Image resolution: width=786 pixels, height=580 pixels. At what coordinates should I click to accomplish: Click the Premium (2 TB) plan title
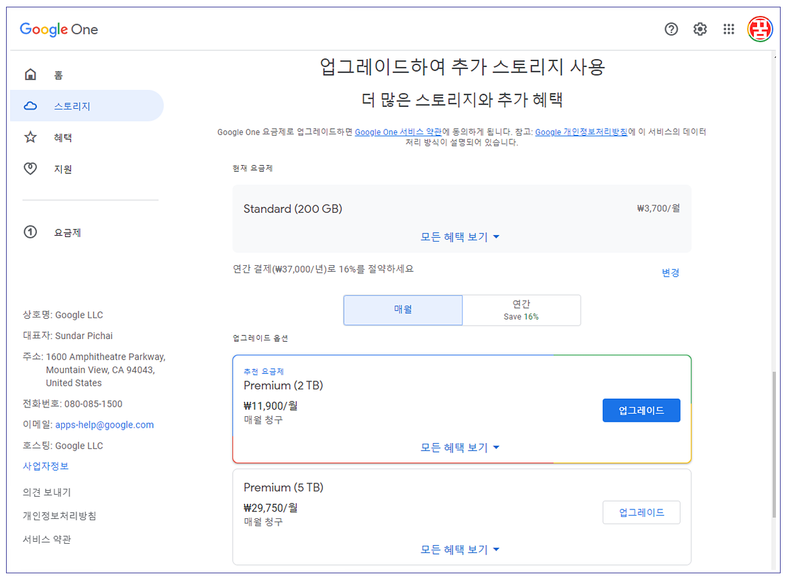[x=283, y=385]
